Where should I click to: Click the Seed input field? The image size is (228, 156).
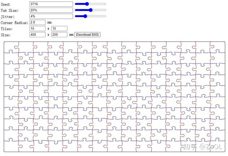point(51,4)
